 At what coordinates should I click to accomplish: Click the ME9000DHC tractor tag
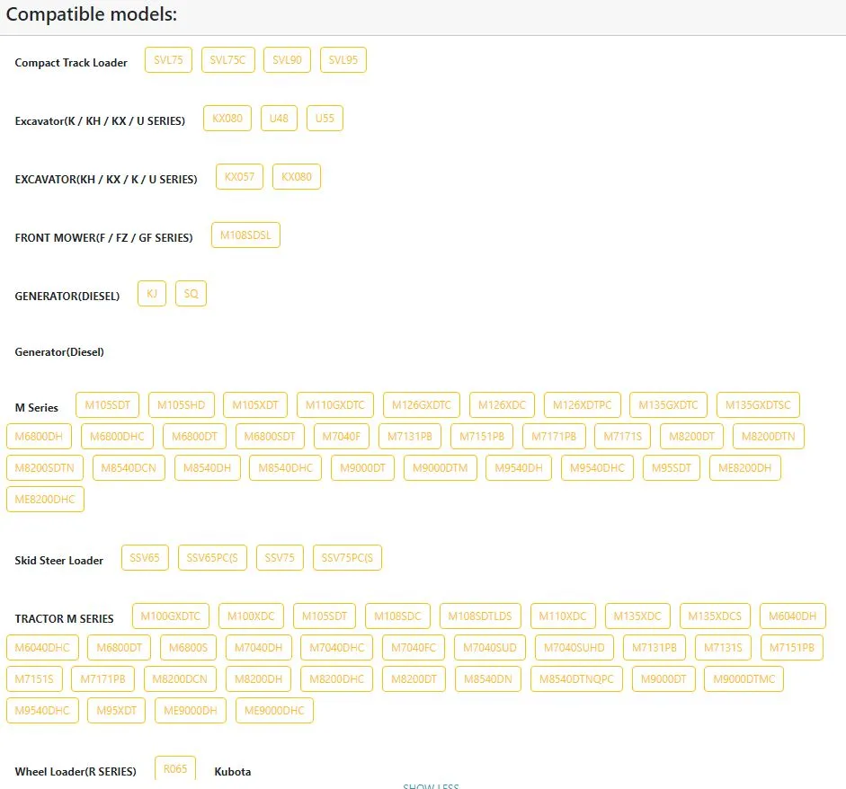tap(274, 711)
